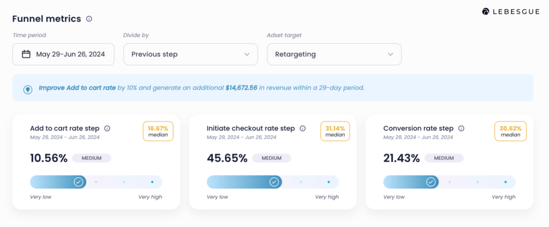This screenshot has width=549, height=227.
Task: Click the 31.14% median badge
Action: pyautogui.click(x=335, y=131)
